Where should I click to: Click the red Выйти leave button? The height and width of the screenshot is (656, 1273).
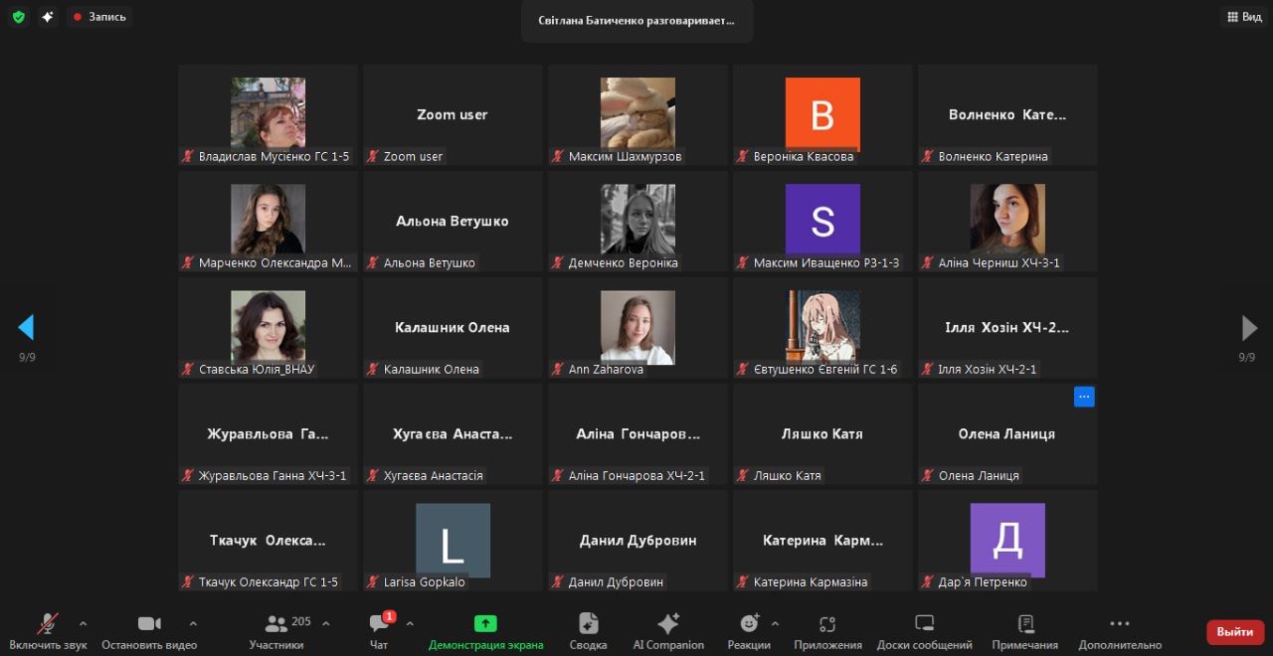pyautogui.click(x=1234, y=632)
